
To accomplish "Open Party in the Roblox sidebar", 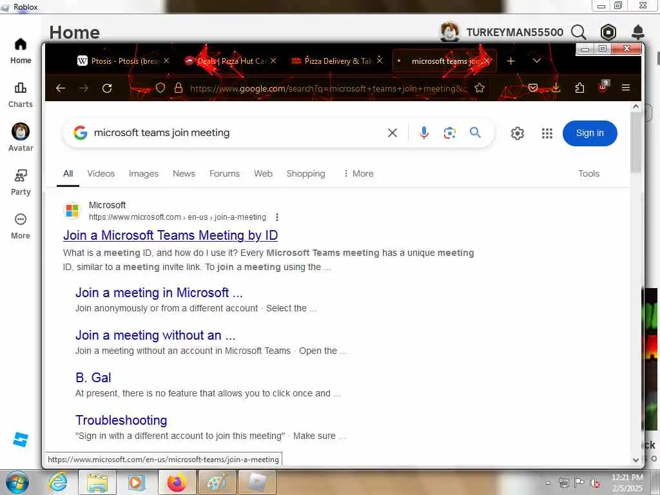I will 21,182.
